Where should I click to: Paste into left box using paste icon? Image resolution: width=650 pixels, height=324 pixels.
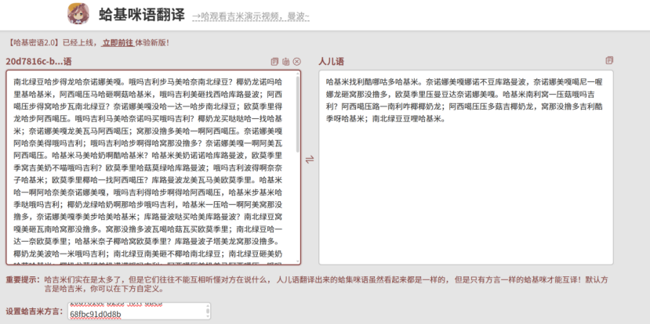(x=285, y=62)
